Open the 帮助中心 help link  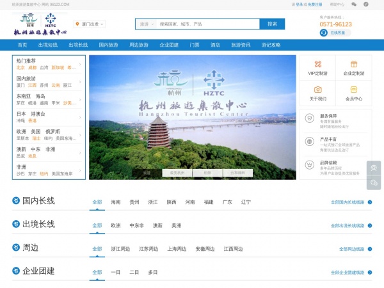[x=337, y=4]
